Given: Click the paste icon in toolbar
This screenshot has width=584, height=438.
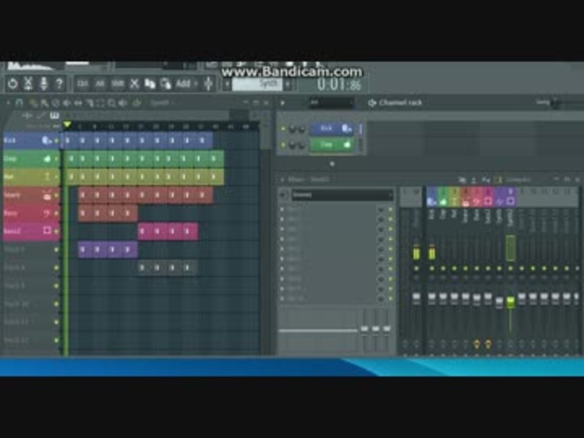Looking at the screenshot, I should 165,84.
